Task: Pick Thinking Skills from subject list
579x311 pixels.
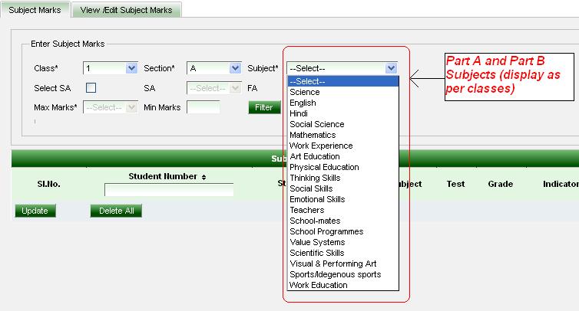Action: pyautogui.click(x=315, y=178)
